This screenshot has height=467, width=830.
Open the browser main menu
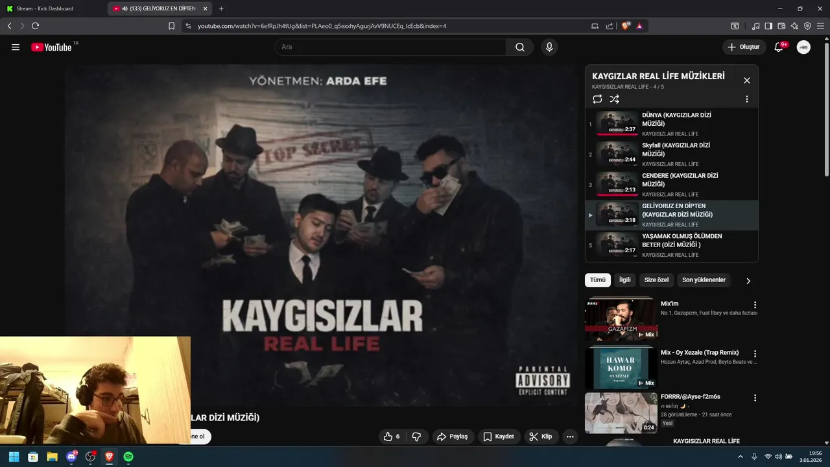(x=820, y=26)
